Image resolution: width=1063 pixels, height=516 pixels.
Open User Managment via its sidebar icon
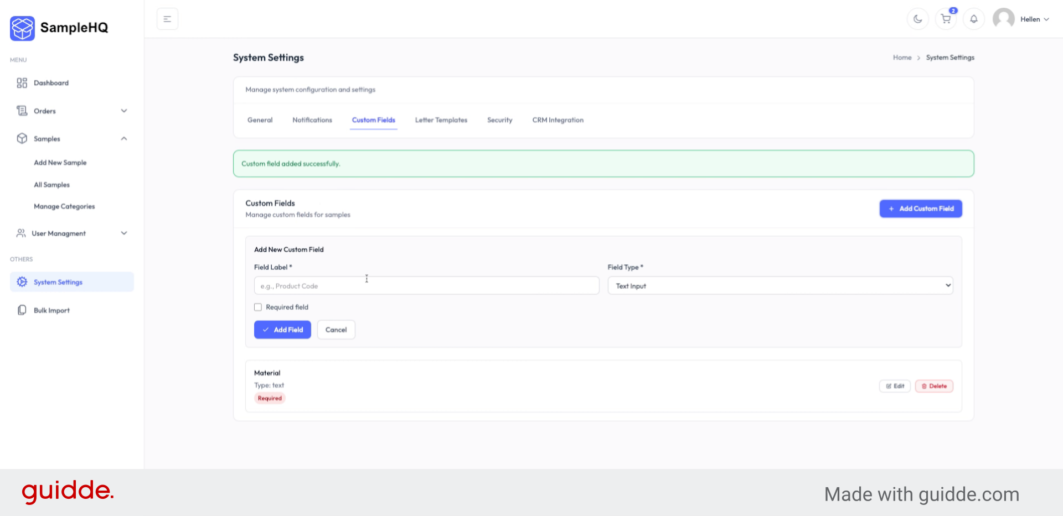pyautogui.click(x=21, y=233)
